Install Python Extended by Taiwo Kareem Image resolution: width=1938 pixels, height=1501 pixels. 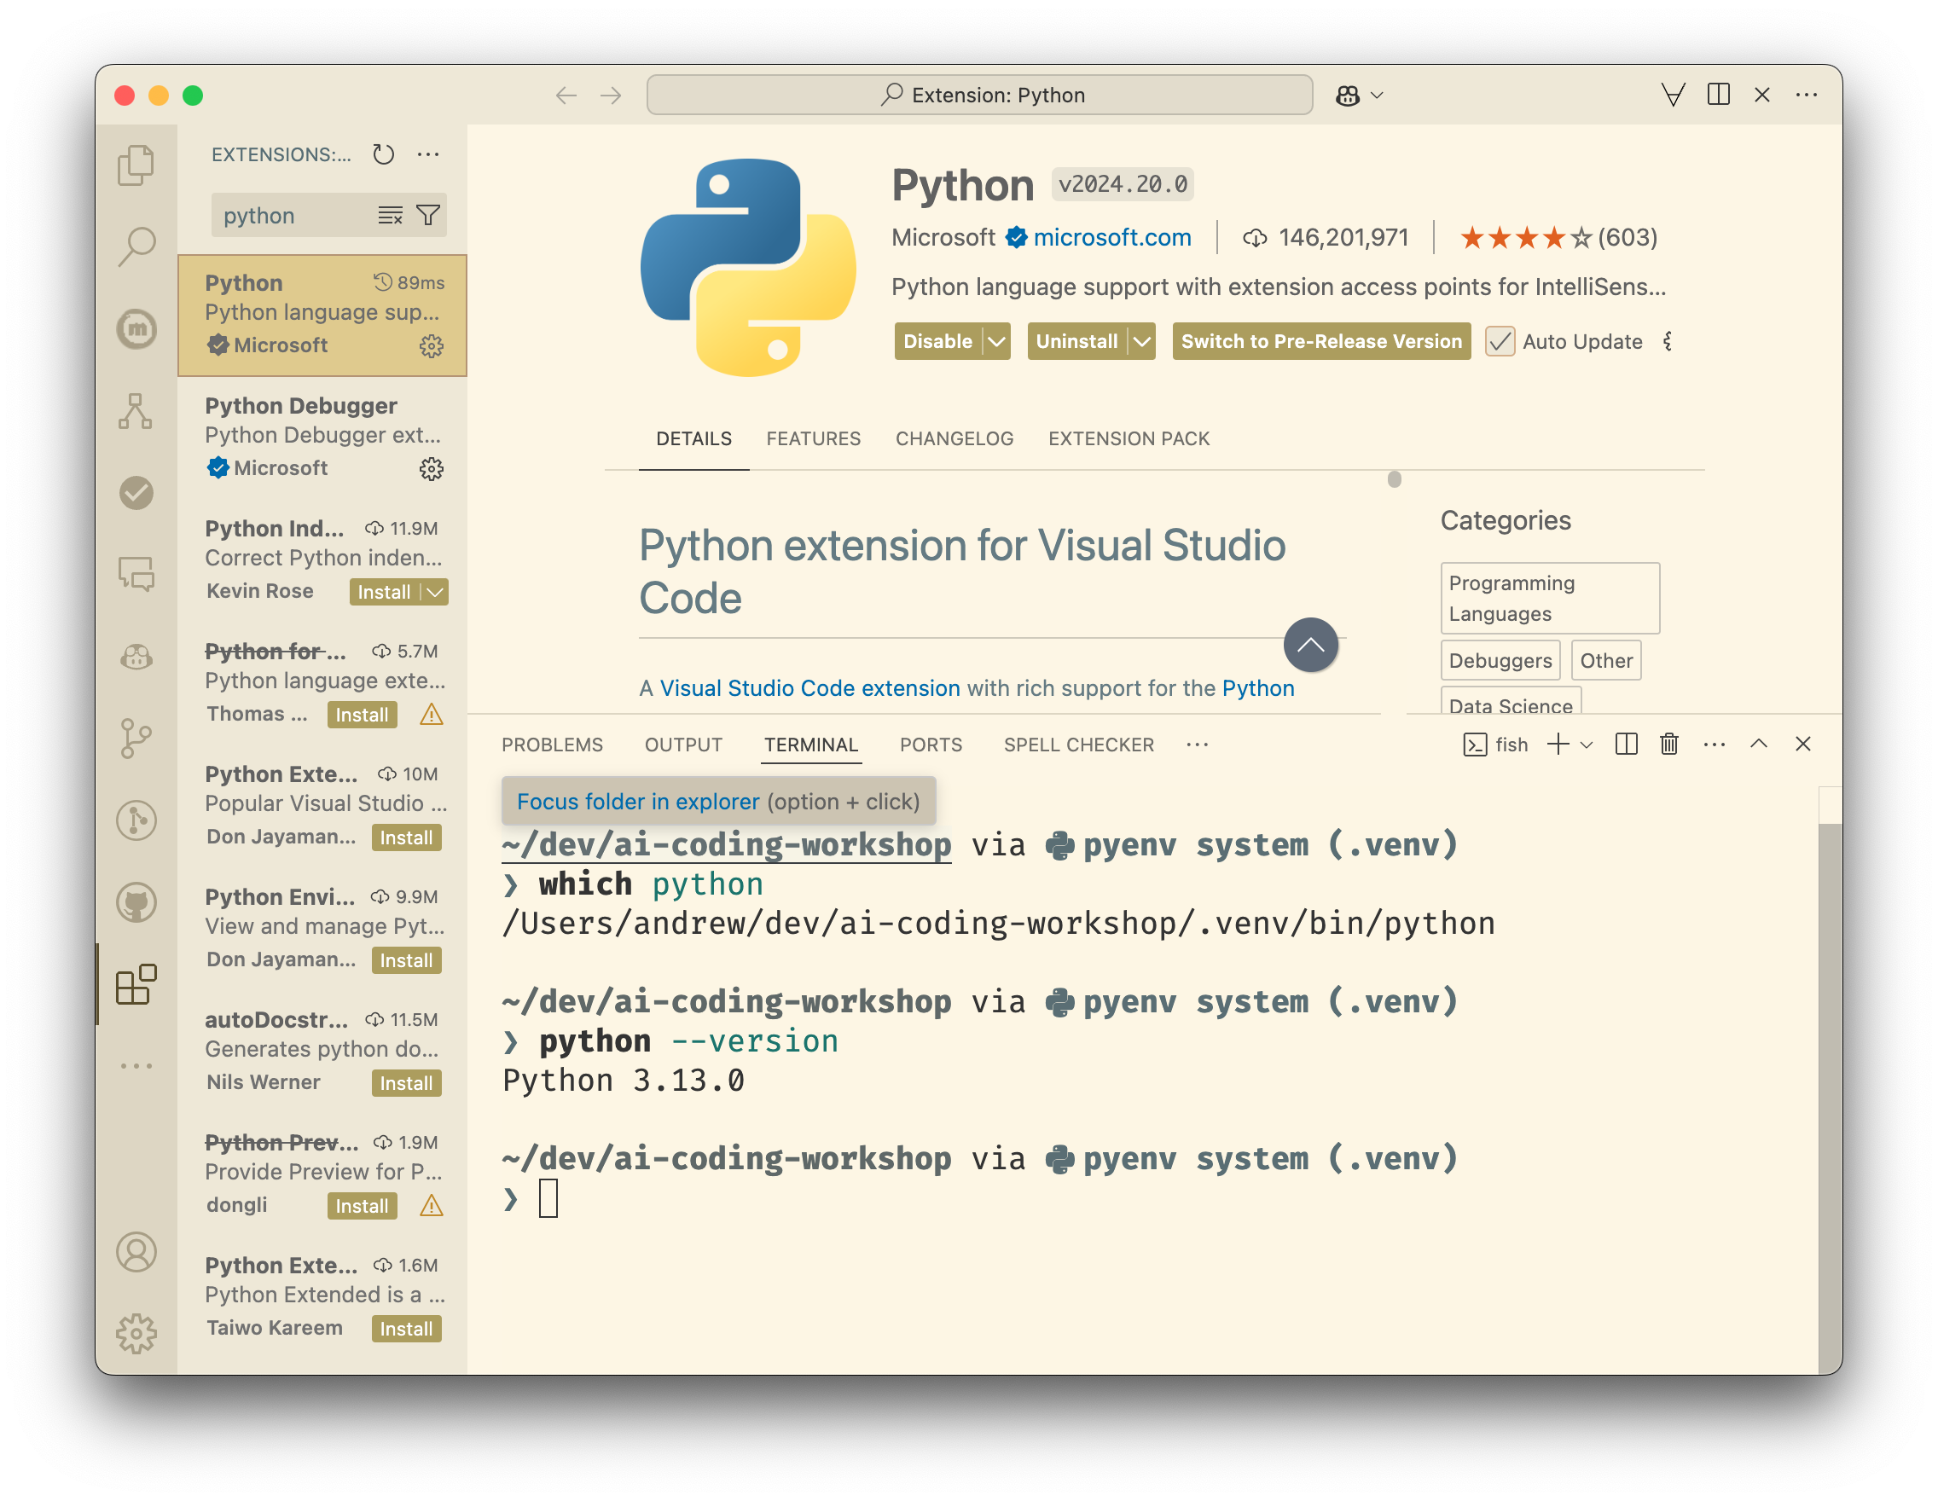coord(406,1329)
